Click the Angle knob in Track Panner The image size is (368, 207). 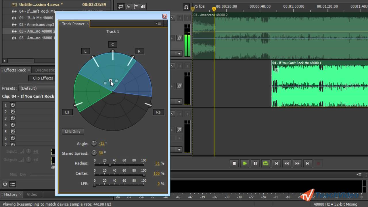[94, 143]
